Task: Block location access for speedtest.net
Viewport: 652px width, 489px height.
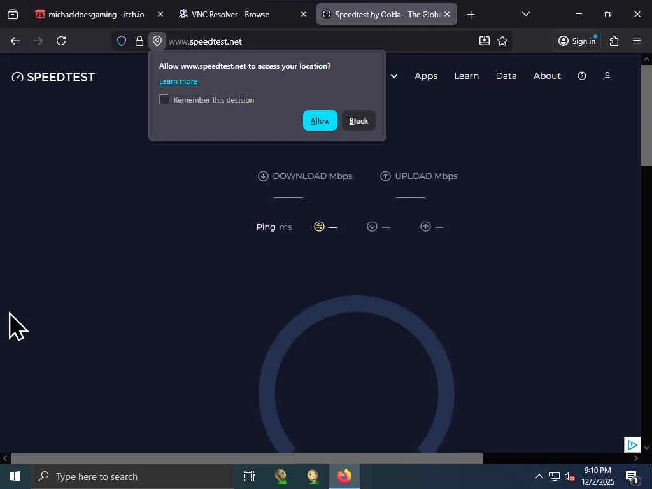Action: click(358, 120)
